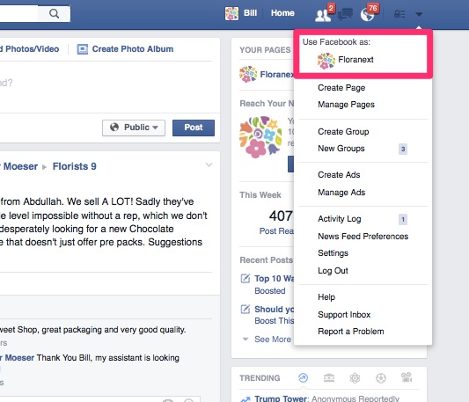The width and height of the screenshot is (469, 402).
Task: Select Trending science atom icon
Action: (x=355, y=378)
